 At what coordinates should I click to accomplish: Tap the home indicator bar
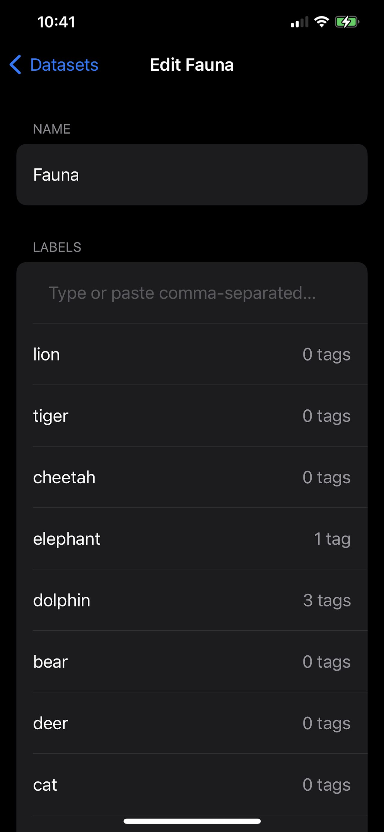pyautogui.click(x=192, y=821)
